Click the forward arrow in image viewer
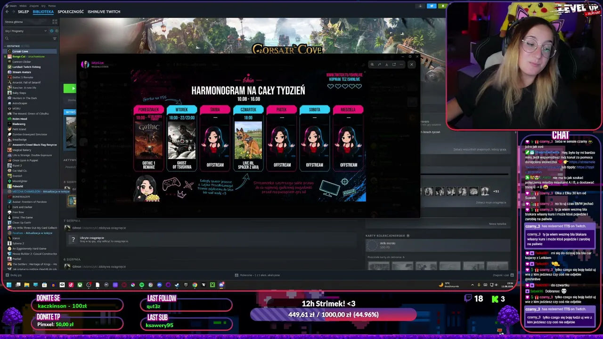Viewport: 603px width, 339px height. pyautogui.click(x=379, y=65)
